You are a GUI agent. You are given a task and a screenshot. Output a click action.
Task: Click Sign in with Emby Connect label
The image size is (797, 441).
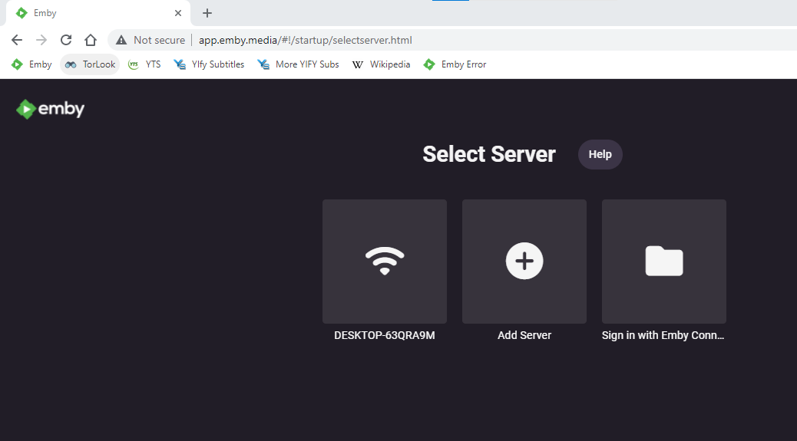(x=664, y=335)
